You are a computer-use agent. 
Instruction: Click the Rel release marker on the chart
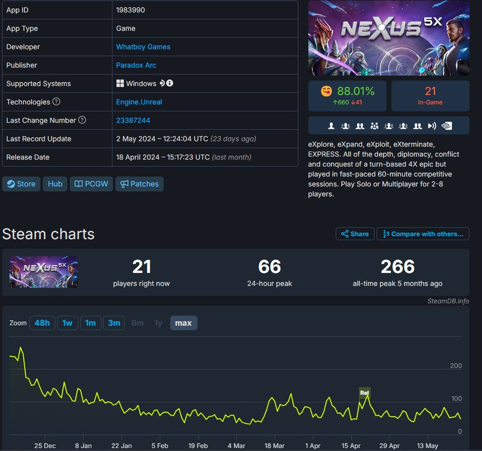coord(365,392)
